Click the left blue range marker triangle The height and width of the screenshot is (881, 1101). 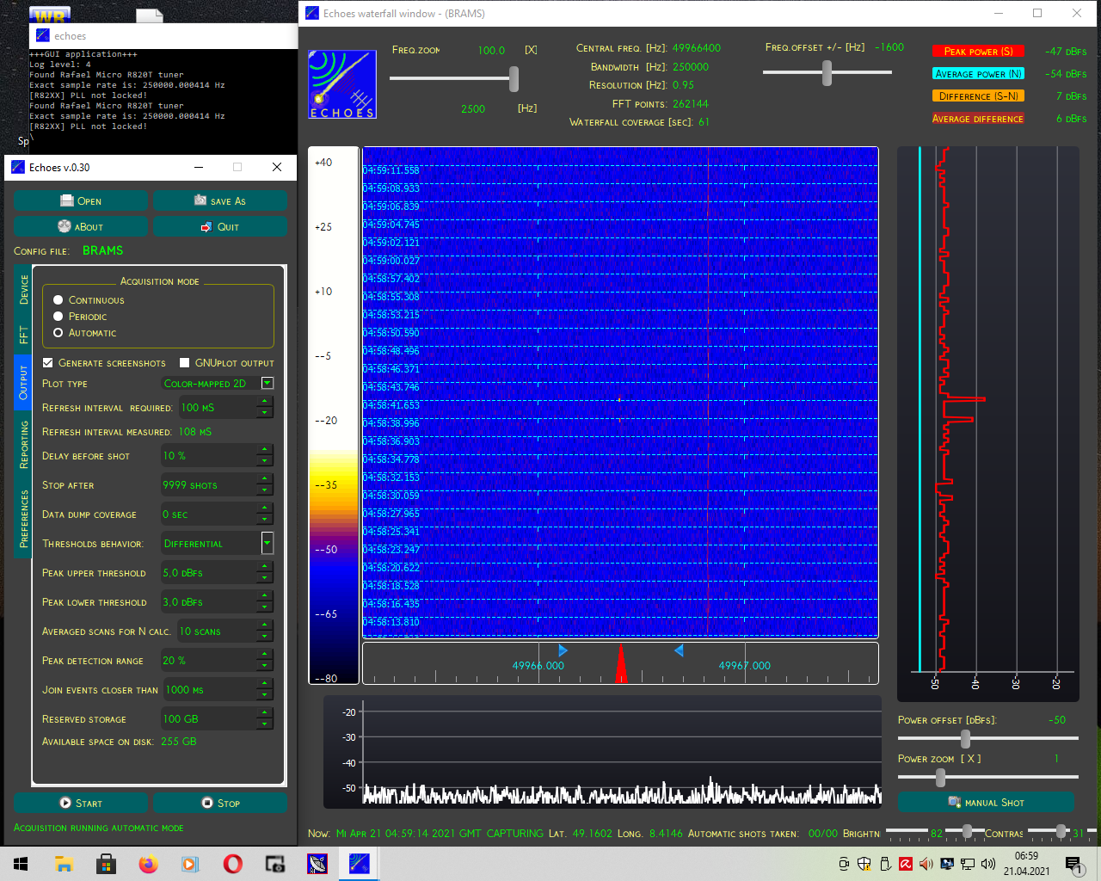coord(563,650)
